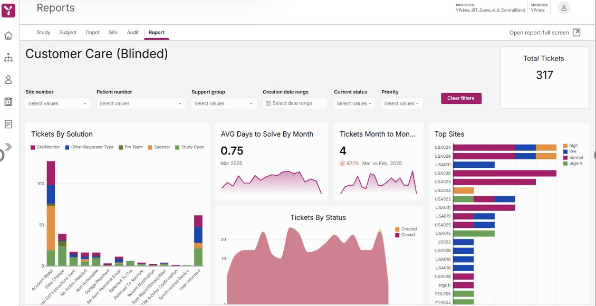Switch to the Site tab
596x306 pixels.
point(113,32)
